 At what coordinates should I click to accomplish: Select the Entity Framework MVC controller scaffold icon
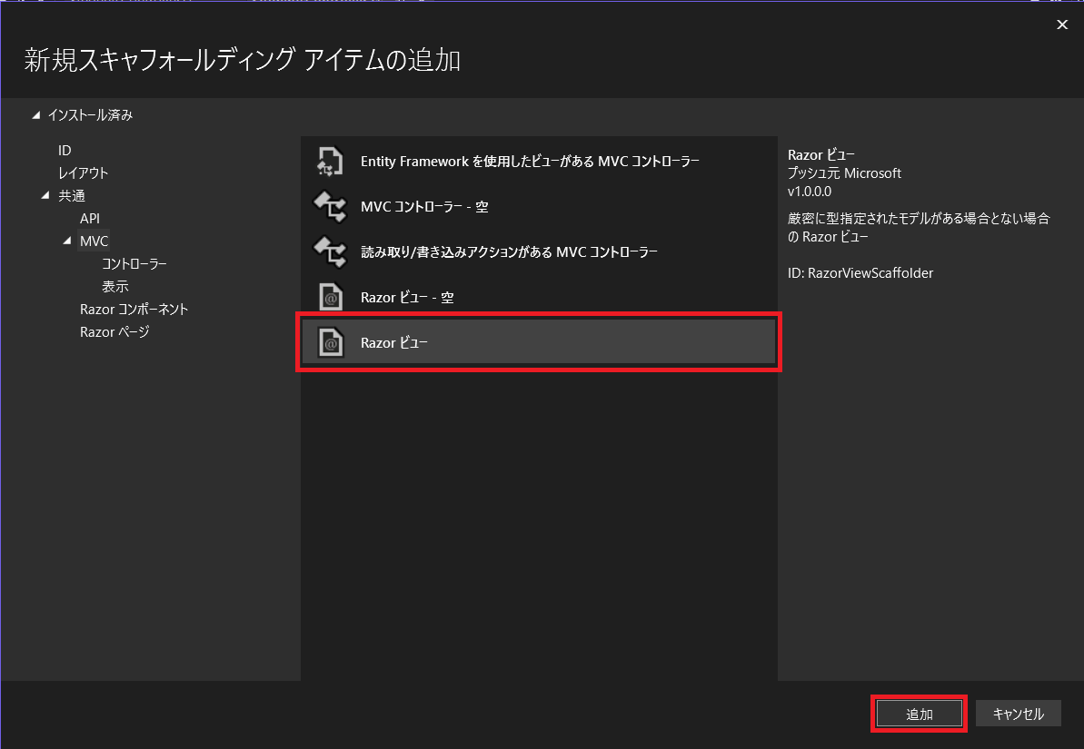tap(329, 161)
